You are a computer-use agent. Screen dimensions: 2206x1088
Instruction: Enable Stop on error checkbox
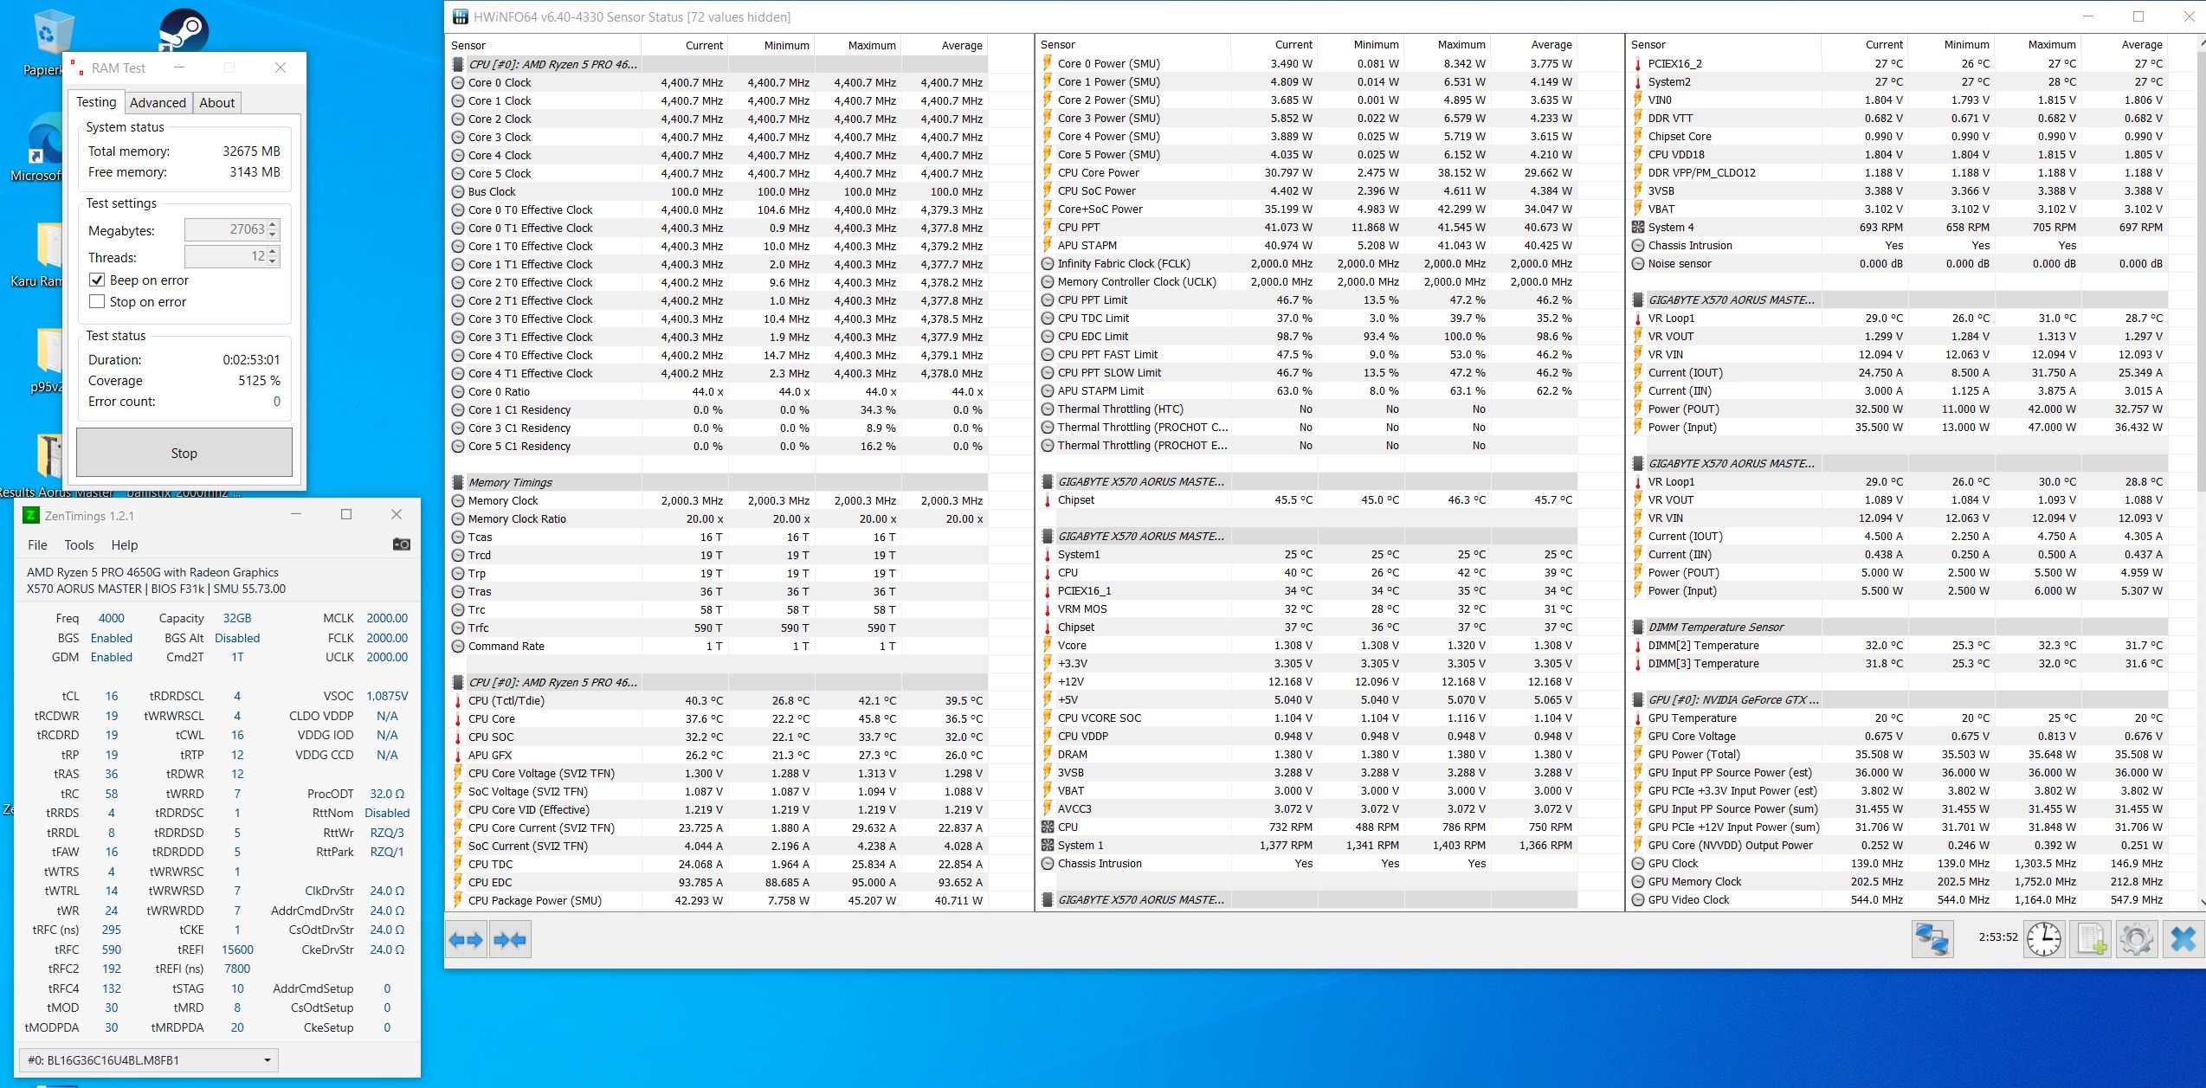point(98,302)
